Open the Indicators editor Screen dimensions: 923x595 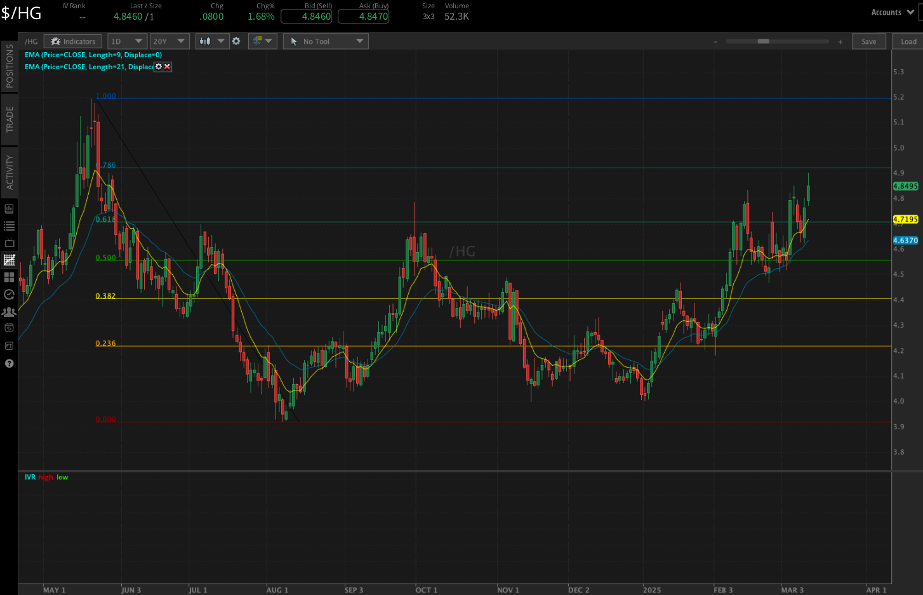(x=72, y=41)
